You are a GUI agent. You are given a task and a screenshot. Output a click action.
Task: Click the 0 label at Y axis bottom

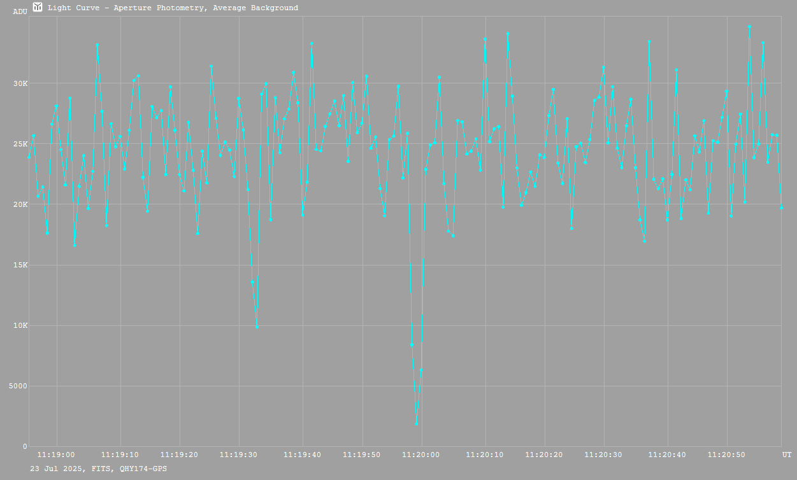pyautogui.click(x=25, y=446)
